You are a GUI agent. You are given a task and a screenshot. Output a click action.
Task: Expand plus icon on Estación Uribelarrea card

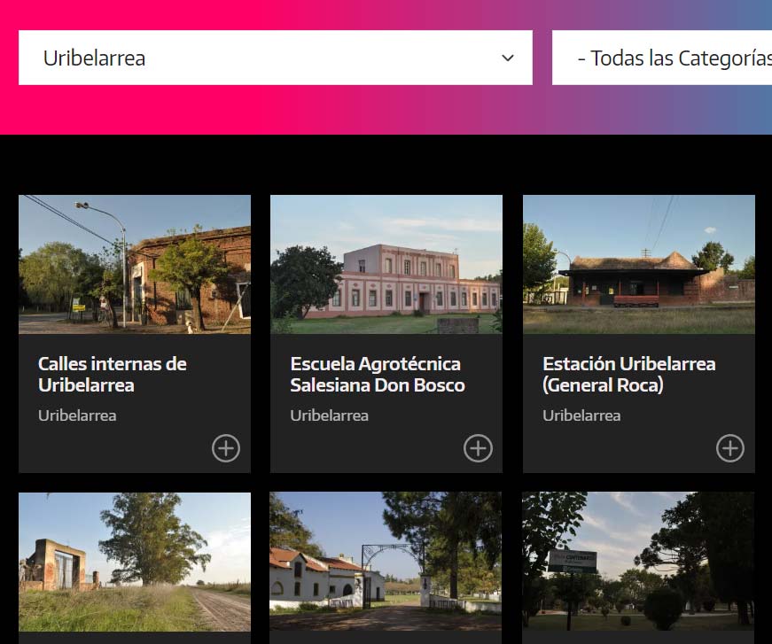click(x=730, y=448)
